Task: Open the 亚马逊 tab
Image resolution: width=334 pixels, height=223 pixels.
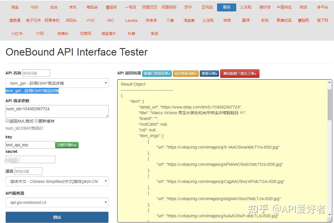Action: point(207,7)
